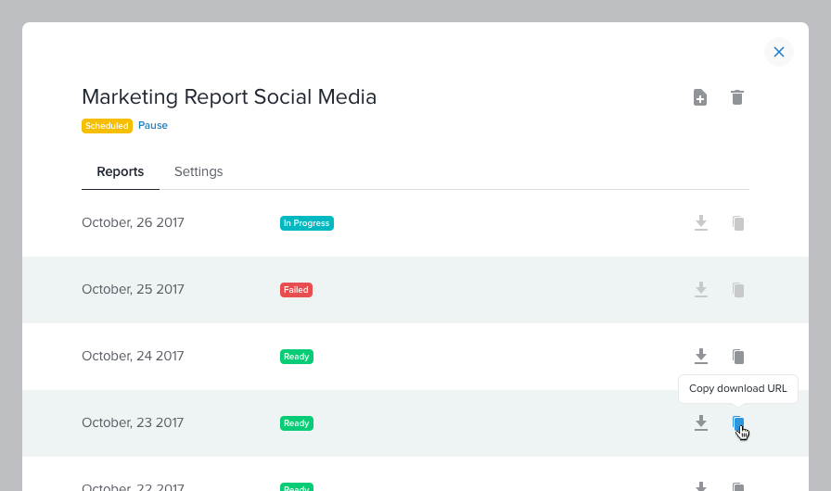Viewport: 831px width, 491px height.
Task: Click the Ready badge for October 24
Action: coord(297,357)
